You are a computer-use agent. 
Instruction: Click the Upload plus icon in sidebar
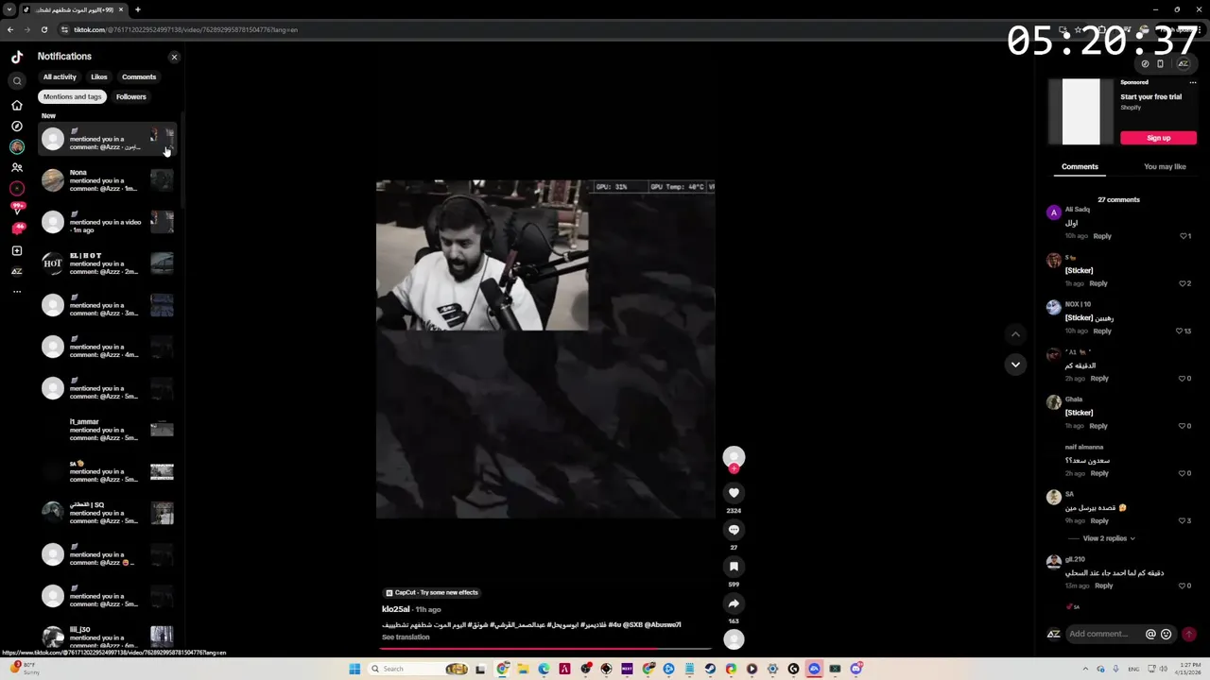(x=17, y=250)
